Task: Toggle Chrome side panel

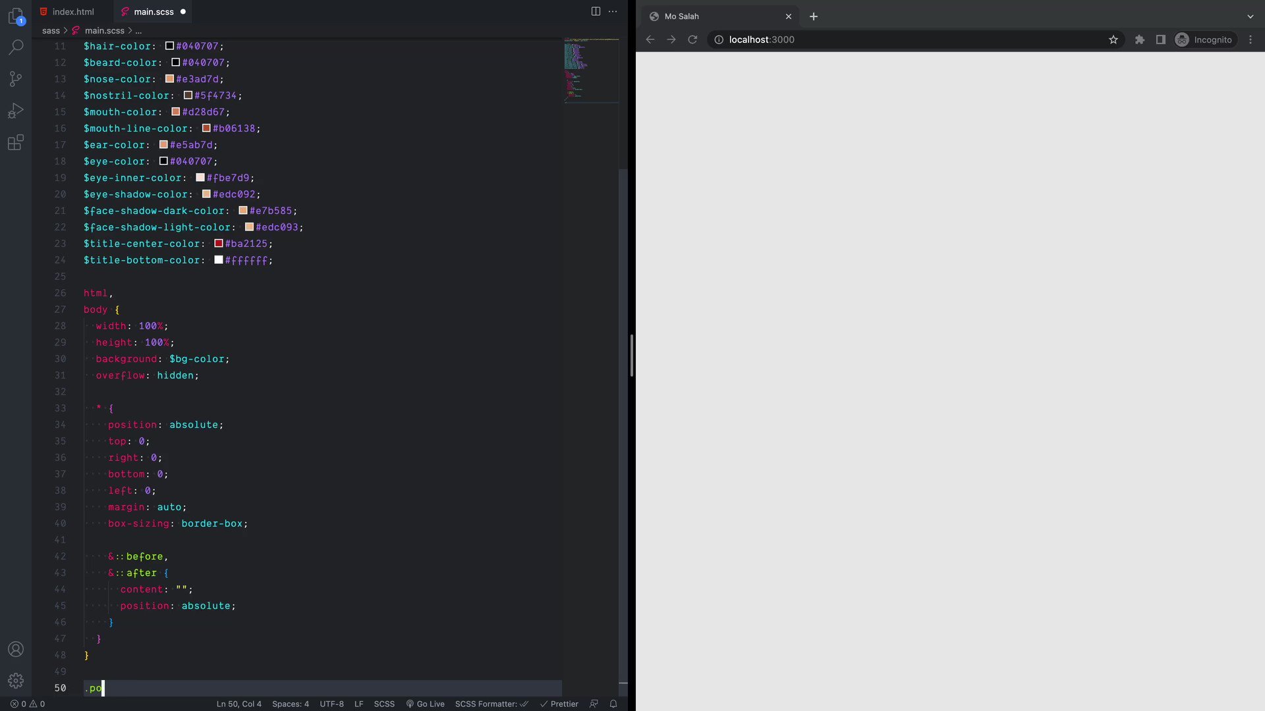Action: (x=1161, y=39)
